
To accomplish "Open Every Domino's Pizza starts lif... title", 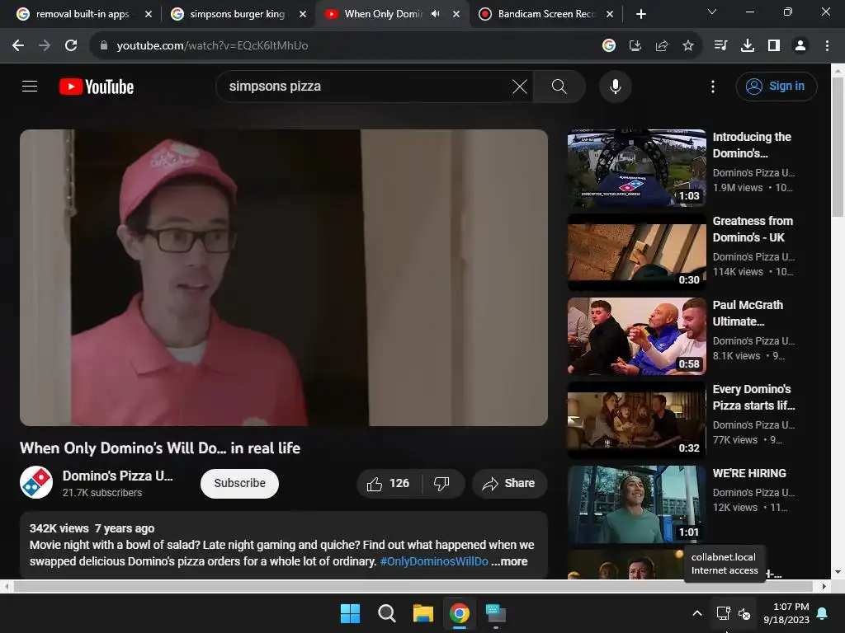I will point(753,397).
